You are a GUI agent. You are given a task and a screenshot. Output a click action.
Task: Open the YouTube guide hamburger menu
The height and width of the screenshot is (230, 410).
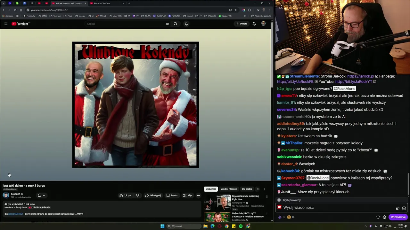click(x=6, y=24)
